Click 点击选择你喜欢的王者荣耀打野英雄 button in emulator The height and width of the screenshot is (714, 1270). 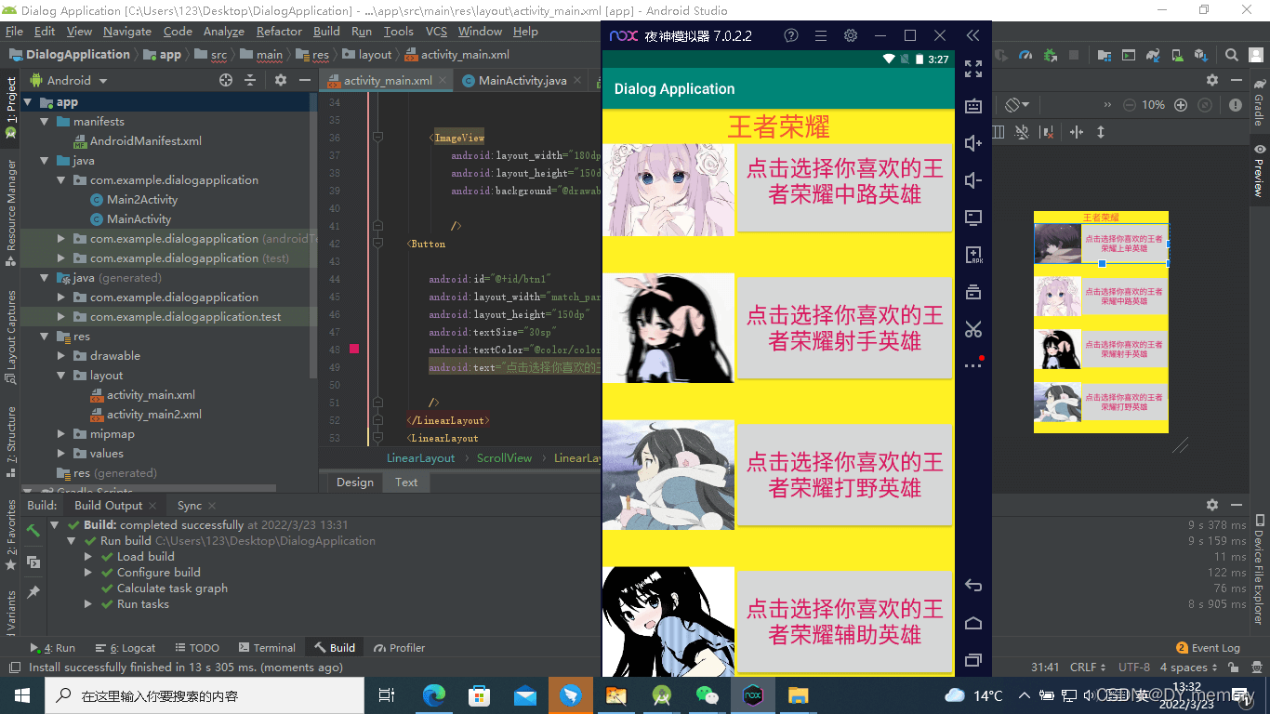(844, 475)
